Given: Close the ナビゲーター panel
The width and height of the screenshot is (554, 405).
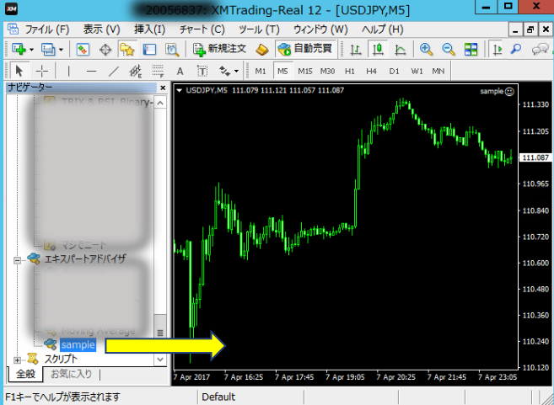Looking at the screenshot, I should (x=163, y=88).
